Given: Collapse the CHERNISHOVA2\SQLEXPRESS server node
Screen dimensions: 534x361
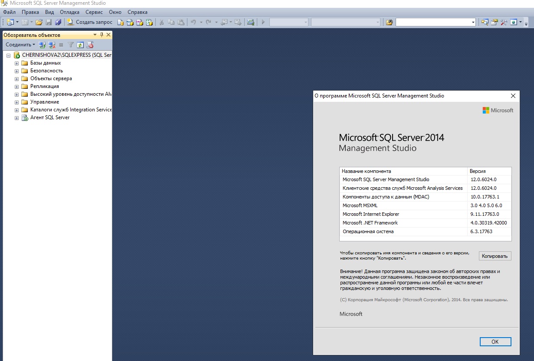Looking at the screenshot, I should tap(8, 55).
